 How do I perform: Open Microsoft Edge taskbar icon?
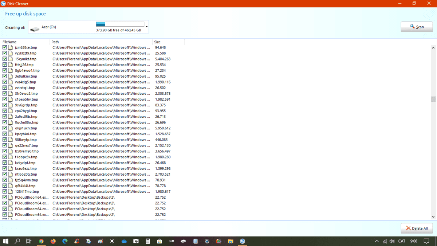point(65,241)
